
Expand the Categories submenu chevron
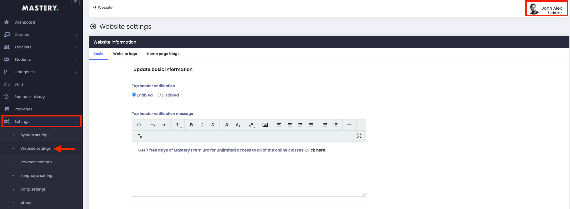(76, 72)
